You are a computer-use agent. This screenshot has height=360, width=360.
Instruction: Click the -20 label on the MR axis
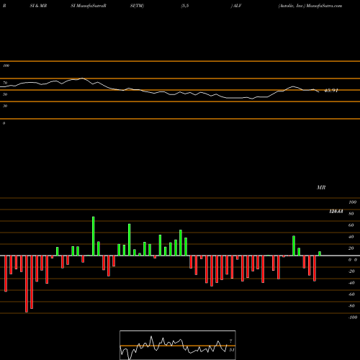pyautogui.click(x=351, y=271)
